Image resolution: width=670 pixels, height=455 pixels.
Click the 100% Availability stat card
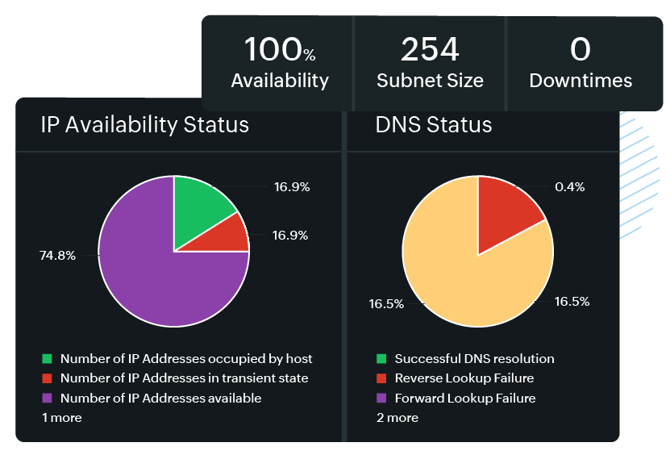[280, 63]
